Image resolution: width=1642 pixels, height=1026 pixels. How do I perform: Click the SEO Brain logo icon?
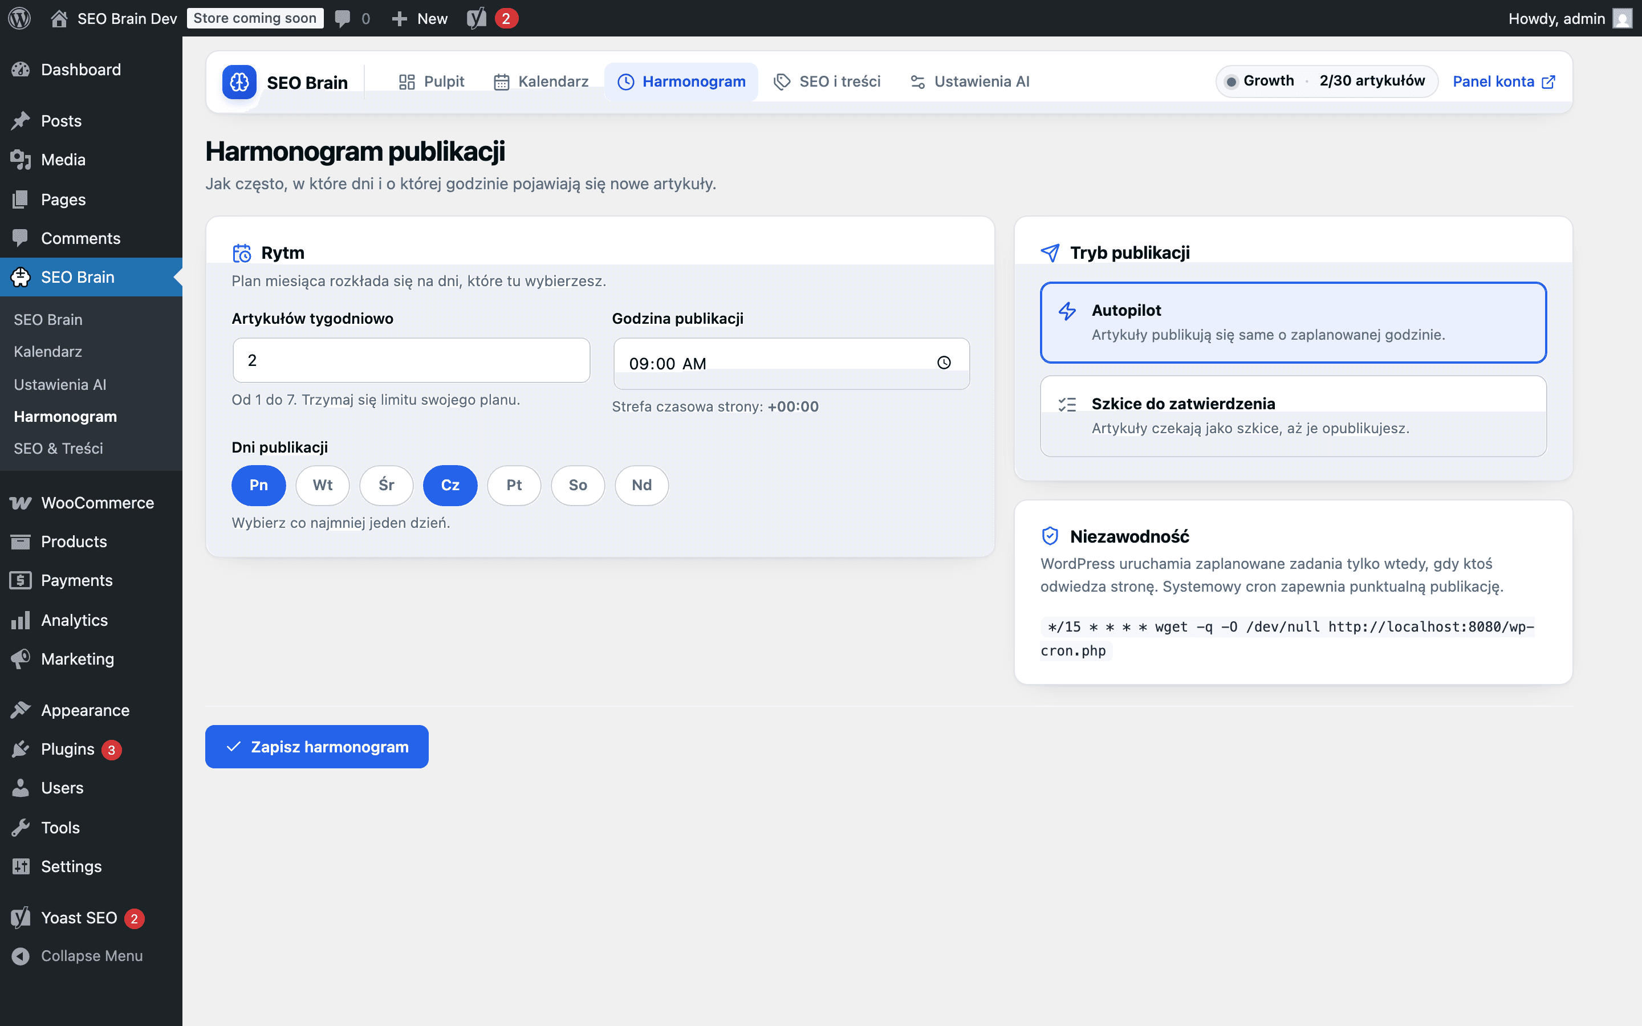239,82
